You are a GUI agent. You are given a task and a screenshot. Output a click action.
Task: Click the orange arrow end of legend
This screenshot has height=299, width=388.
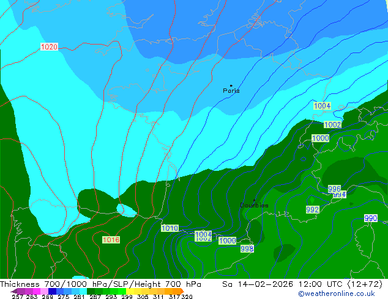tap(182, 291)
